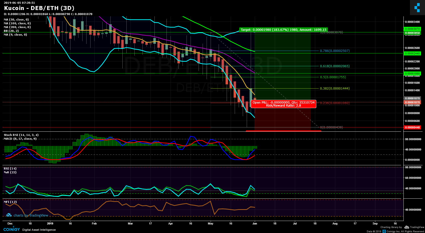The image size is (425, 233).
Task: Click green price tag 0.00002440 on axis
Action: [x=412, y=53]
